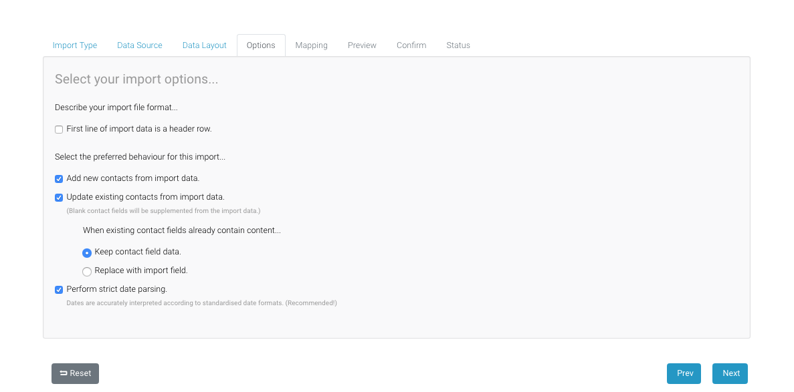Click the 'Perform strict date parsing' label
The height and width of the screenshot is (392, 794).
coord(117,289)
